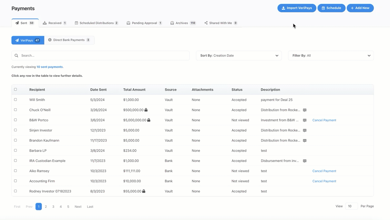This screenshot has width=390, height=220.
Task: Open page 3 of payments
Action: 53,206
